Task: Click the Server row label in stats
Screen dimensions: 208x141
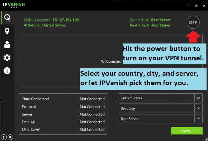Action: tap(27, 114)
